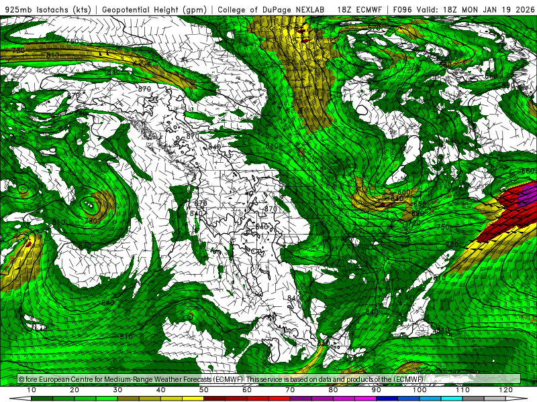
Task: Click the bright red 65–70 kt legend swatch
Action: point(279,399)
